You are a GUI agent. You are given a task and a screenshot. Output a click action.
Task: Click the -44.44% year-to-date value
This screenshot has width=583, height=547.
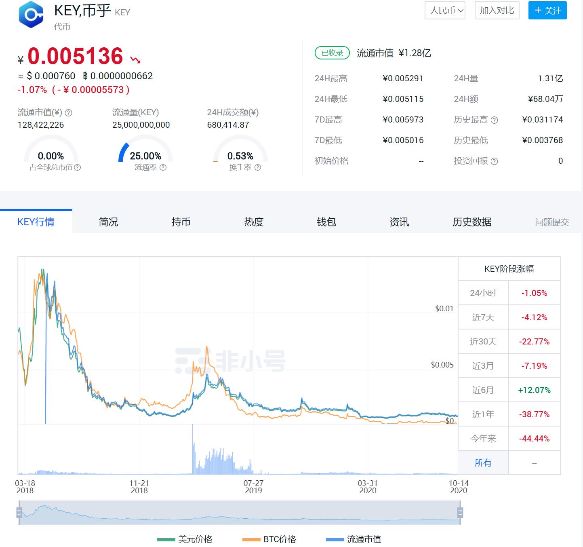[534, 438]
